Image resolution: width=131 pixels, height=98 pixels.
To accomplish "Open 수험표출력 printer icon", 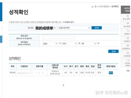I will pyautogui.click(x=128, y=53).
